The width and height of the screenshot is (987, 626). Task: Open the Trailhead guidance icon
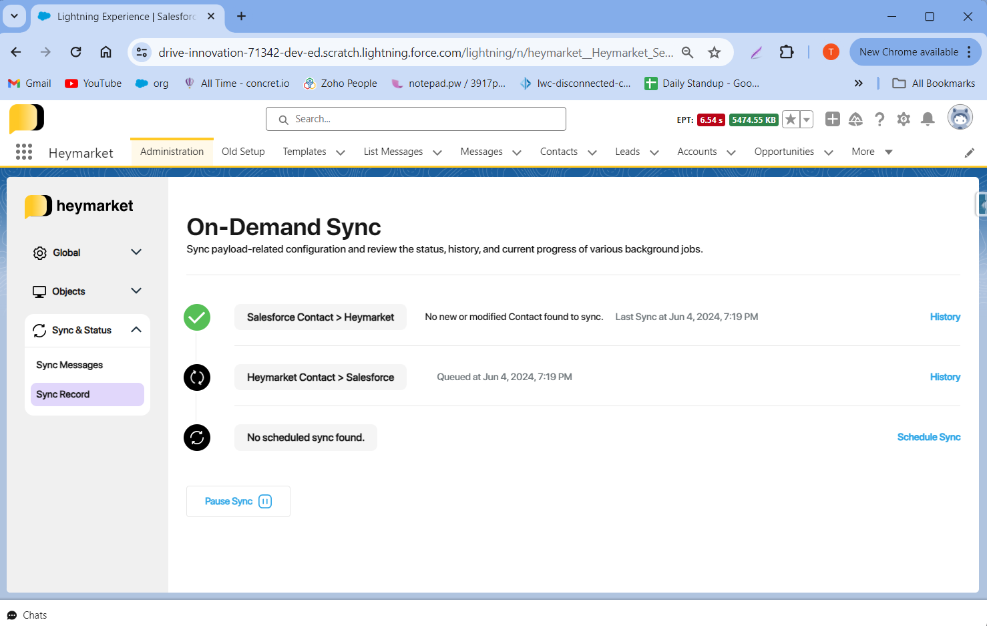(855, 119)
